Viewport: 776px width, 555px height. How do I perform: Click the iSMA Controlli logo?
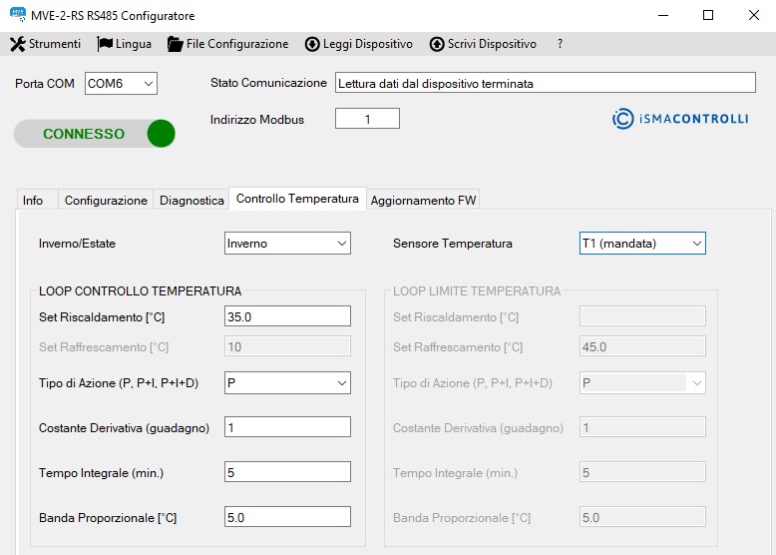click(679, 119)
